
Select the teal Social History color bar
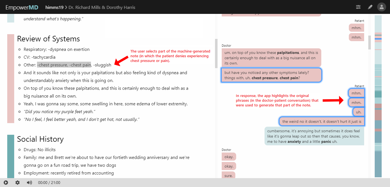coord(11,156)
